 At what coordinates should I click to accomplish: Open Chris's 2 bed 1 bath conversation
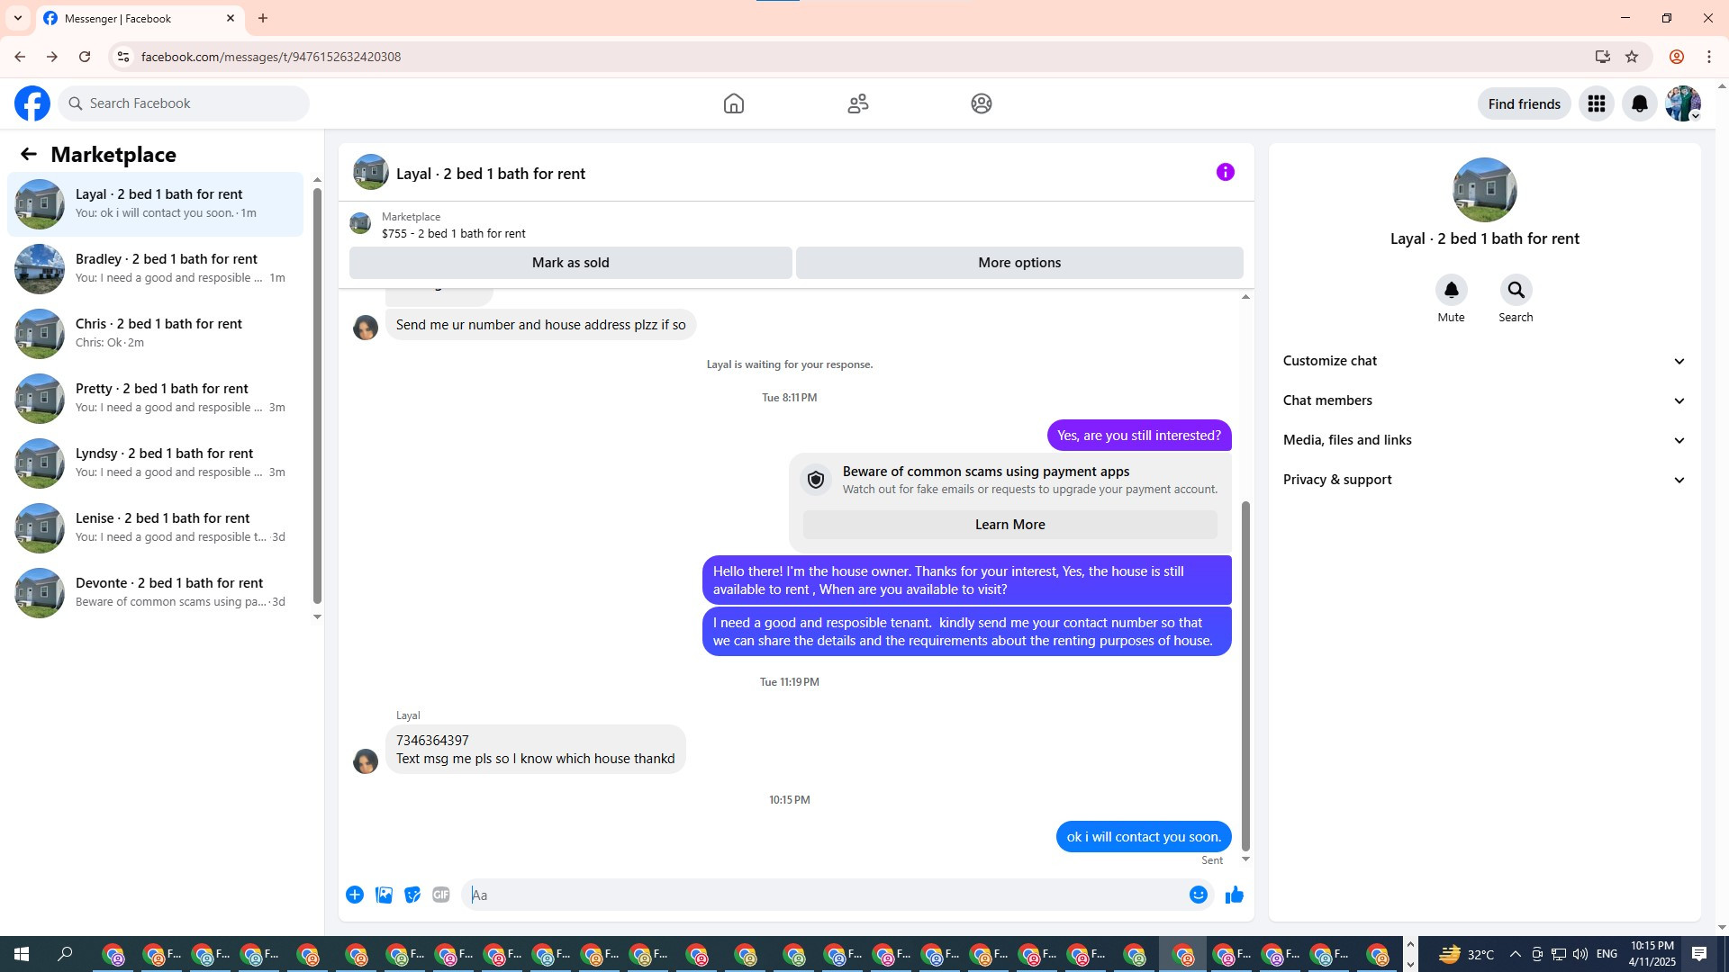click(155, 334)
